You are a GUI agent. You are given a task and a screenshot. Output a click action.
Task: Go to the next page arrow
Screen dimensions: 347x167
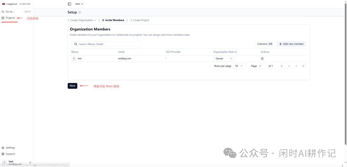pos(296,66)
